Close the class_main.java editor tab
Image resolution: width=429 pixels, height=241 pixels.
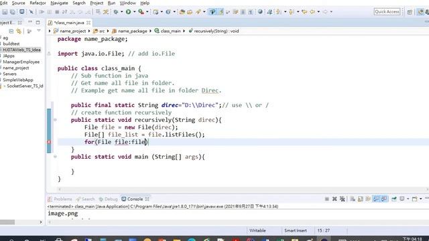(88, 23)
